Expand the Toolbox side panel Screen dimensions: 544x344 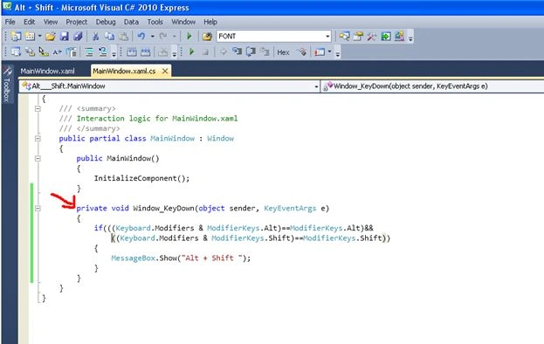point(7,85)
